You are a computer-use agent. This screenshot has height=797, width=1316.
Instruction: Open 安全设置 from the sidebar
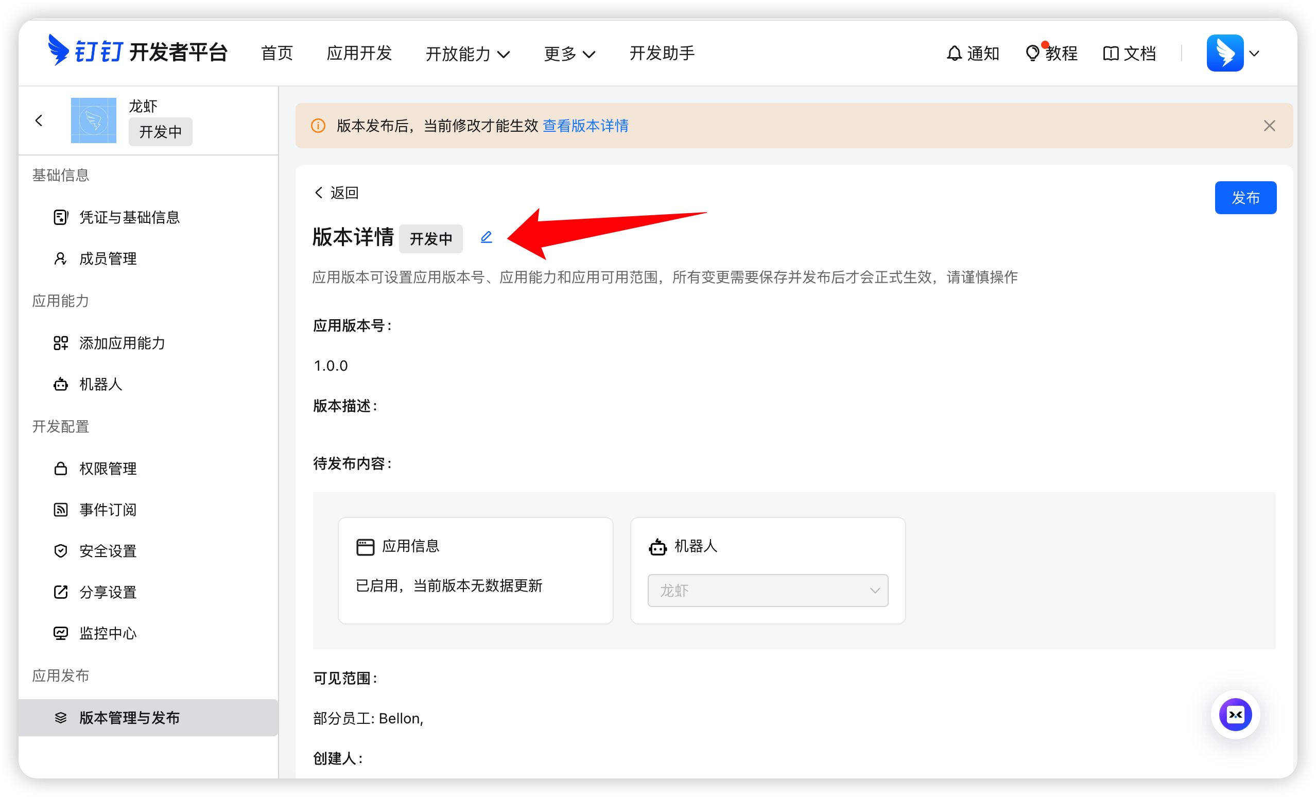108,551
